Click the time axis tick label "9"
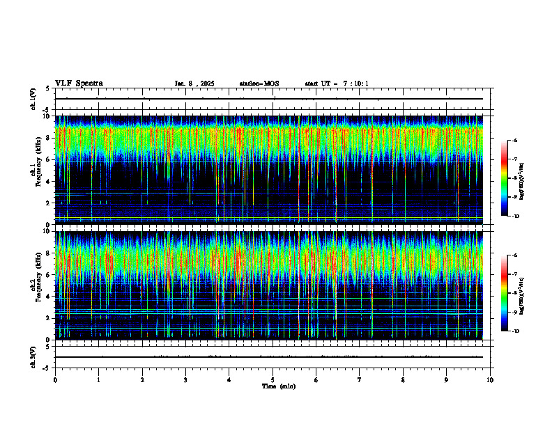Screen dimensions: 552x426 (x=446, y=380)
